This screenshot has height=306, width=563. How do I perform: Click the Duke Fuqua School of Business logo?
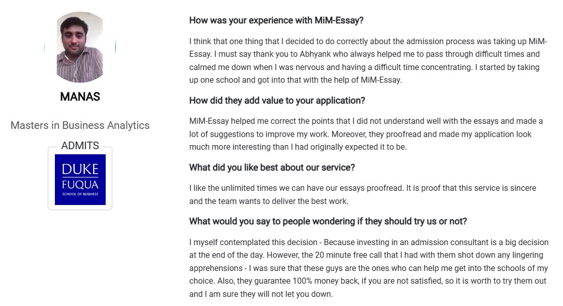[x=80, y=179]
